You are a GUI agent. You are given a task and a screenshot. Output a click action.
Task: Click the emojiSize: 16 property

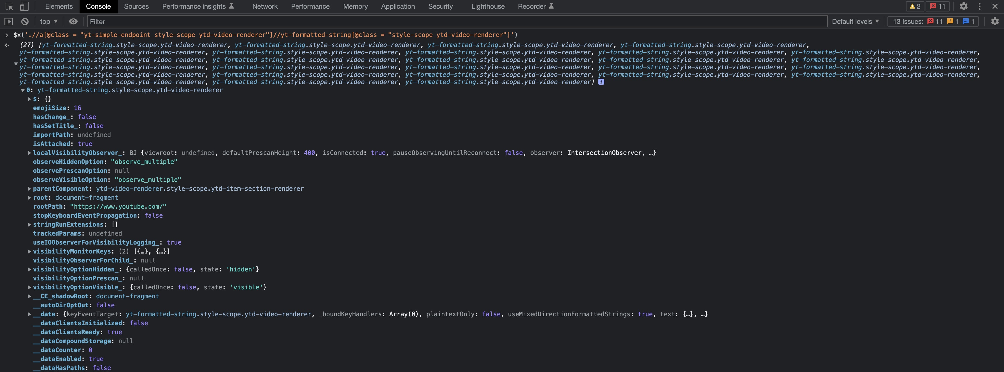tap(57, 108)
